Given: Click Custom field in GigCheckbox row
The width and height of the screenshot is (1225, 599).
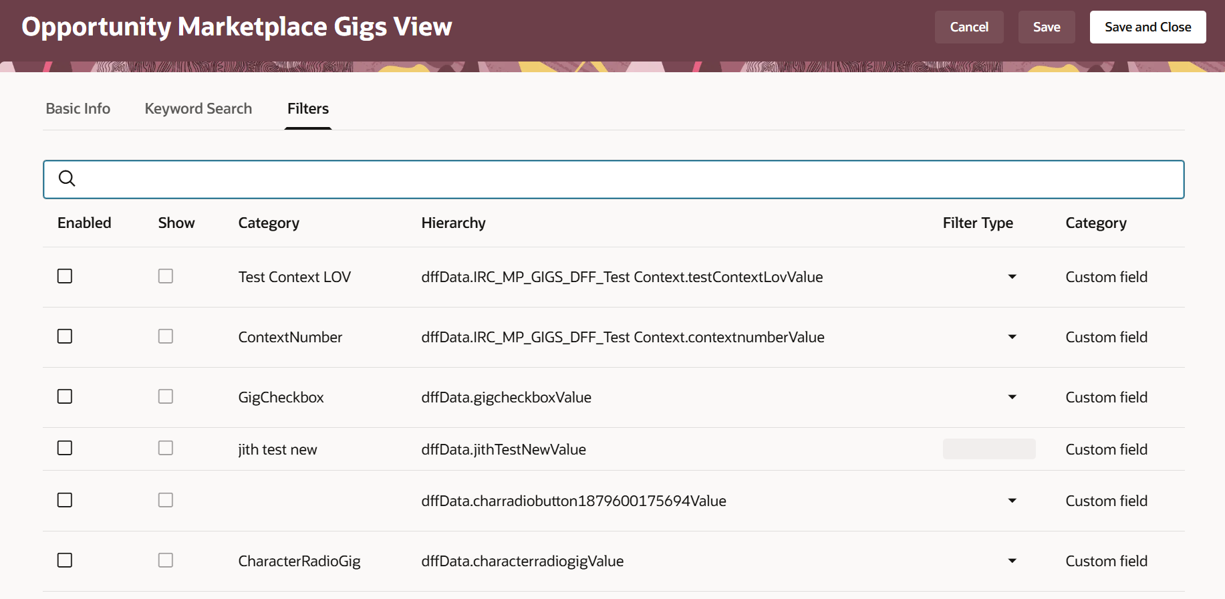Looking at the screenshot, I should click(x=1106, y=397).
